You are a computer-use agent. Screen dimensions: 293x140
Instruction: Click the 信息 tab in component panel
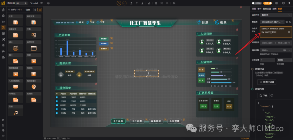click(28, 9)
